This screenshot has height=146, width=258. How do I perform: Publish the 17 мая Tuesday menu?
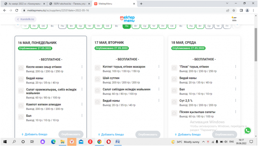[148, 135]
